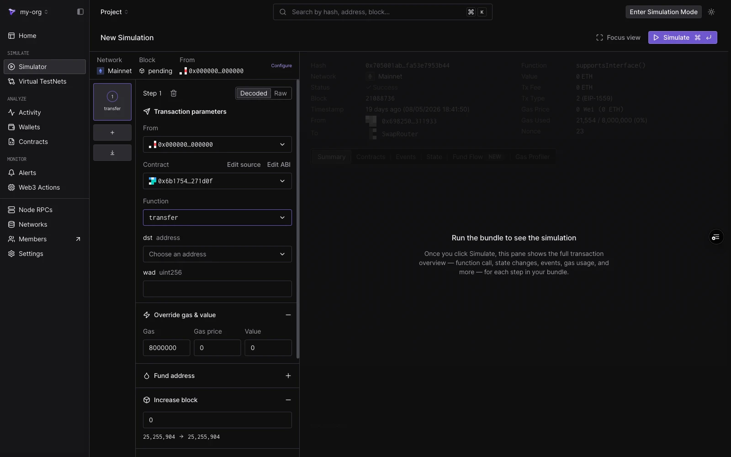Open the From address dropdown
This screenshot has height=457, width=731.
tap(217, 144)
